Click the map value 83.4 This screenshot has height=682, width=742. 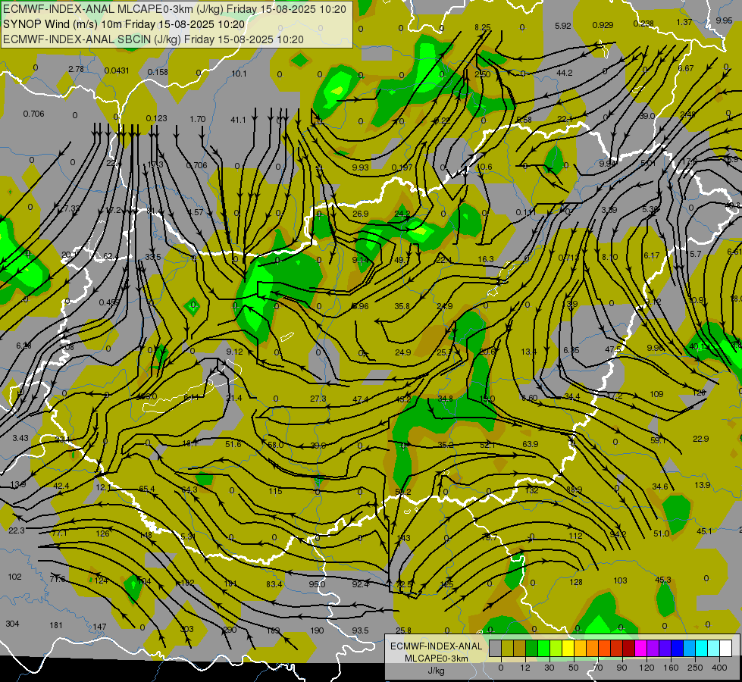pyautogui.click(x=274, y=584)
